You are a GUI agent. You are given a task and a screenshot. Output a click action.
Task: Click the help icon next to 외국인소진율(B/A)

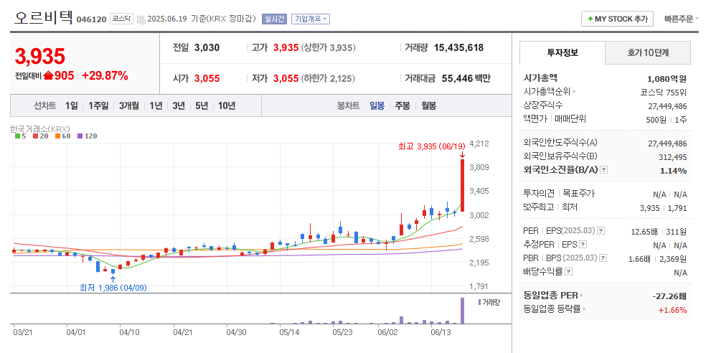603,170
